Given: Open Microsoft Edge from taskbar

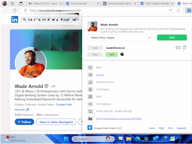Looking at the screenshot, I should click(137, 139).
